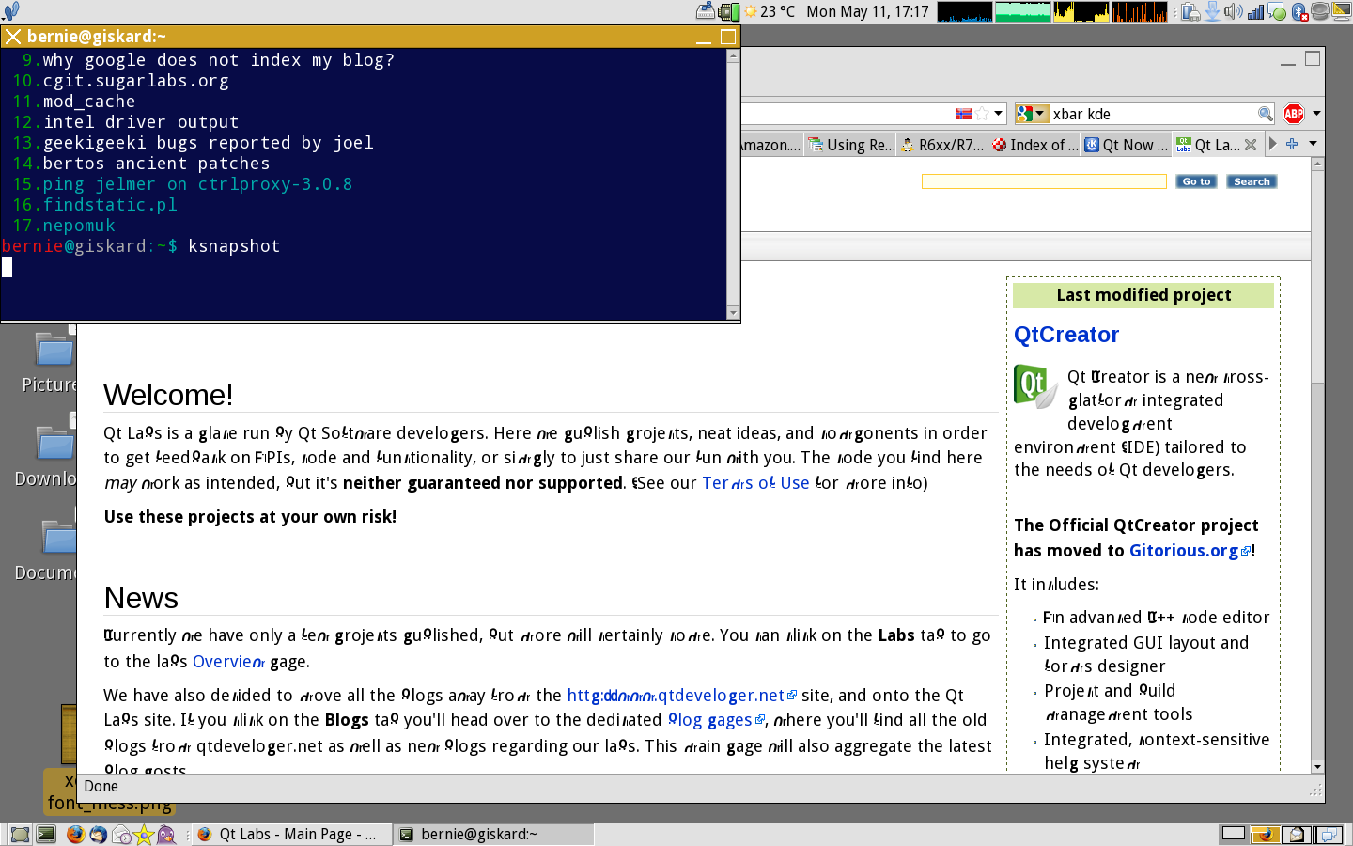1353x846 pixels.
Task: Open the Adblock Plus dropdown arrow
Action: pyautogui.click(x=1316, y=114)
